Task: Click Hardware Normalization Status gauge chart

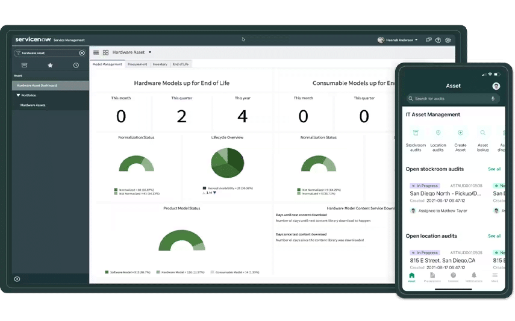Action: tap(136, 163)
